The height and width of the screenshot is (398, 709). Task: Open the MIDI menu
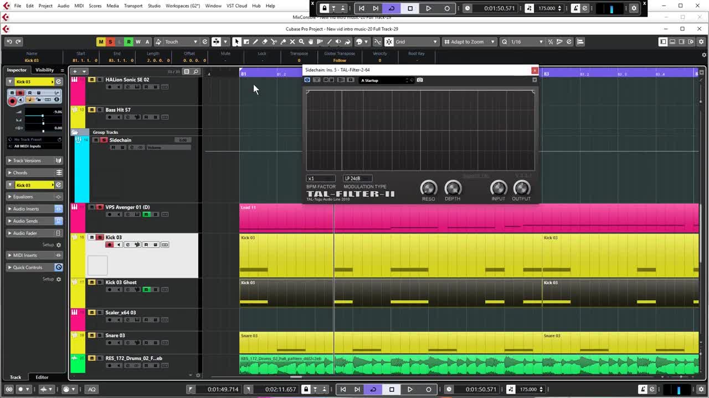click(79, 6)
